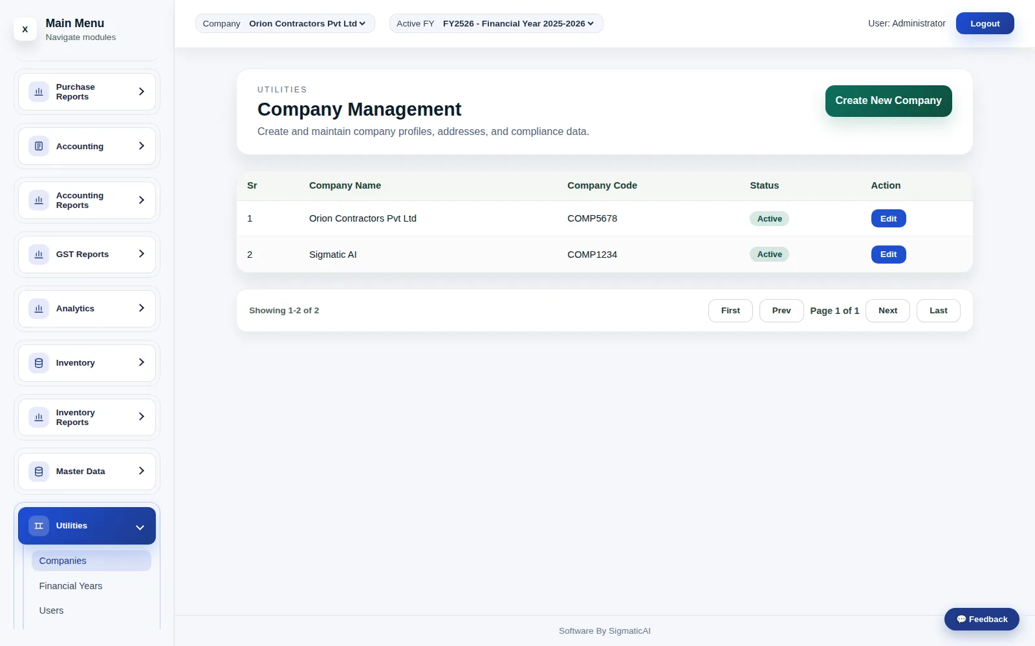Expand the Purchase Reports chevron

coord(141,92)
